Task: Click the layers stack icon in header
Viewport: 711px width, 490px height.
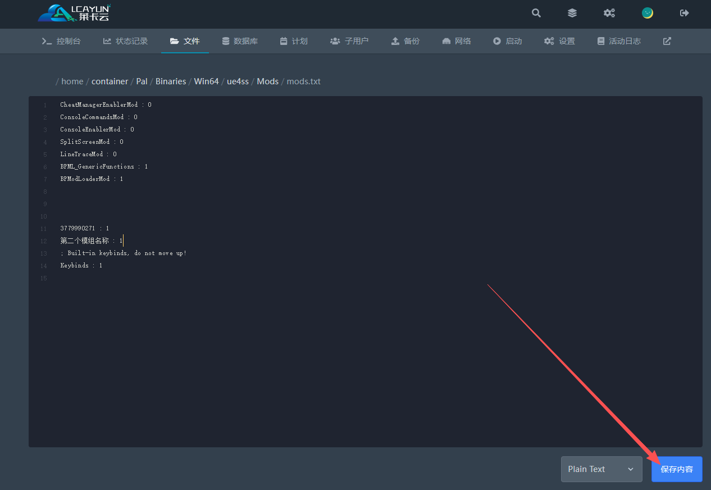Action: 572,13
